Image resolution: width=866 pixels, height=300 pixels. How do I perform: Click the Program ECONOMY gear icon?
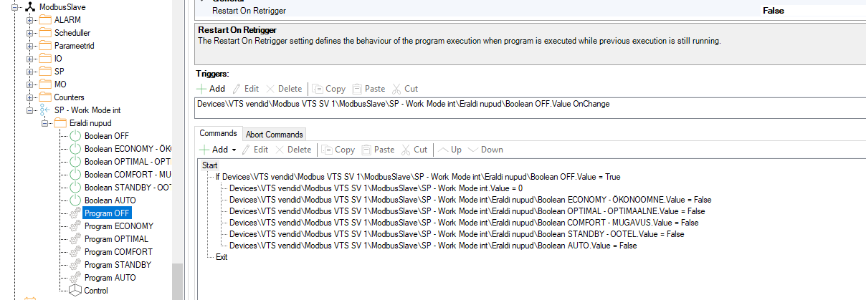[x=75, y=226]
